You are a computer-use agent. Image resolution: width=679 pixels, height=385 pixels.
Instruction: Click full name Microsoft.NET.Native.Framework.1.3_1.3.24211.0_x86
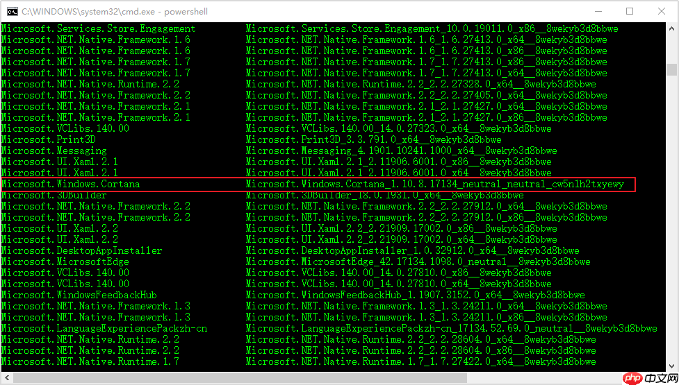(427, 317)
